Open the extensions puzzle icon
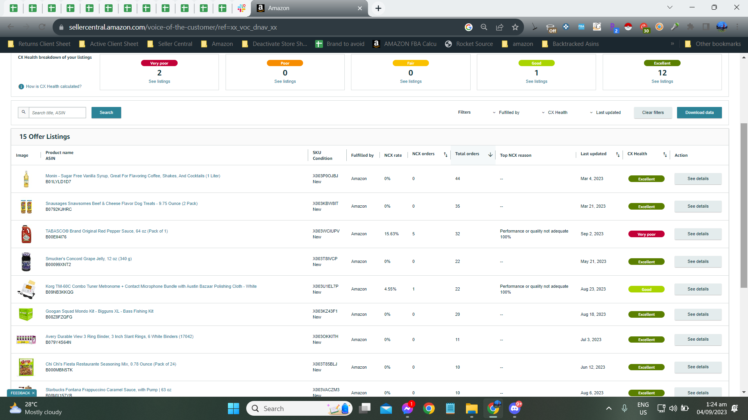The image size is (748, 420). 690,27
